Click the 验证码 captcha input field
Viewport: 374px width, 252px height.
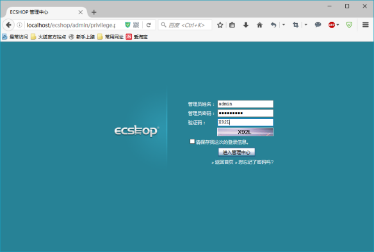coord(245,122)
